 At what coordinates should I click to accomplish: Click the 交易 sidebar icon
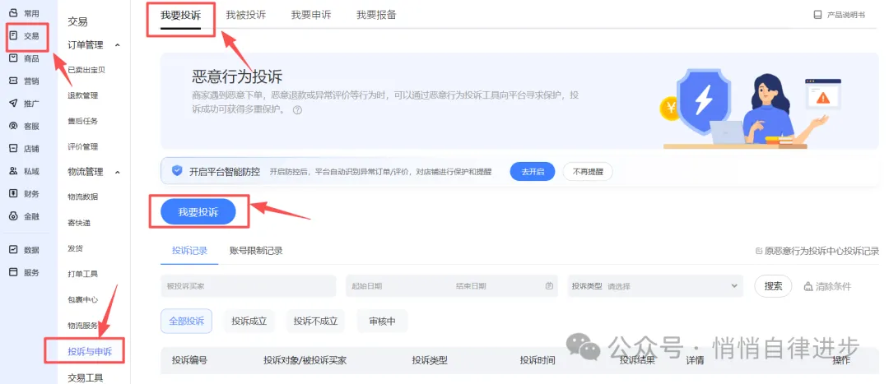pyautogui.click(x=14, y=35)
